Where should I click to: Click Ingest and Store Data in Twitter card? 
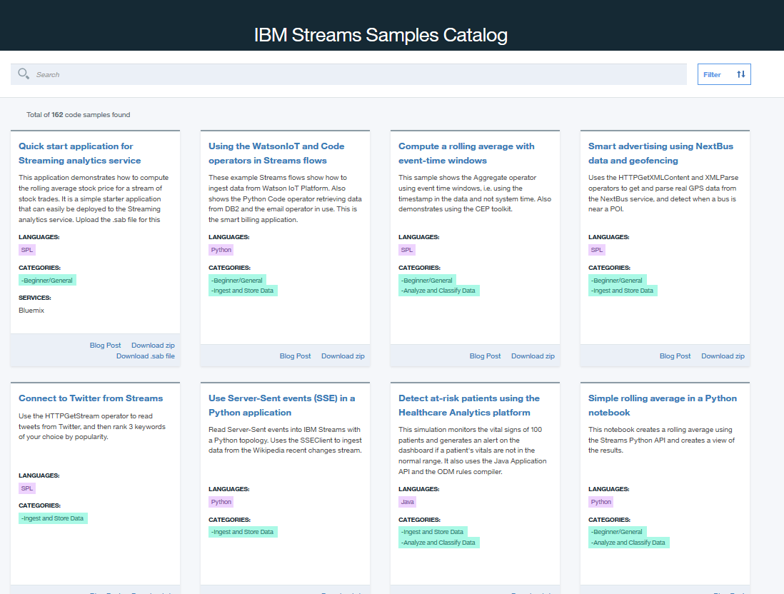point(53,518)
